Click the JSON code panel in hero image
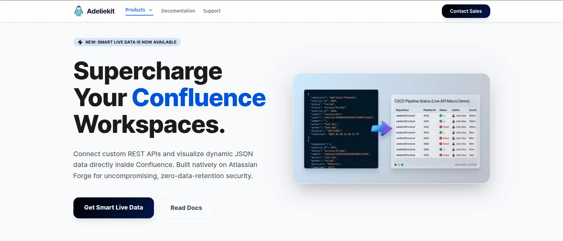The height and width of the screenshot is (241, 563). (341, 129)
